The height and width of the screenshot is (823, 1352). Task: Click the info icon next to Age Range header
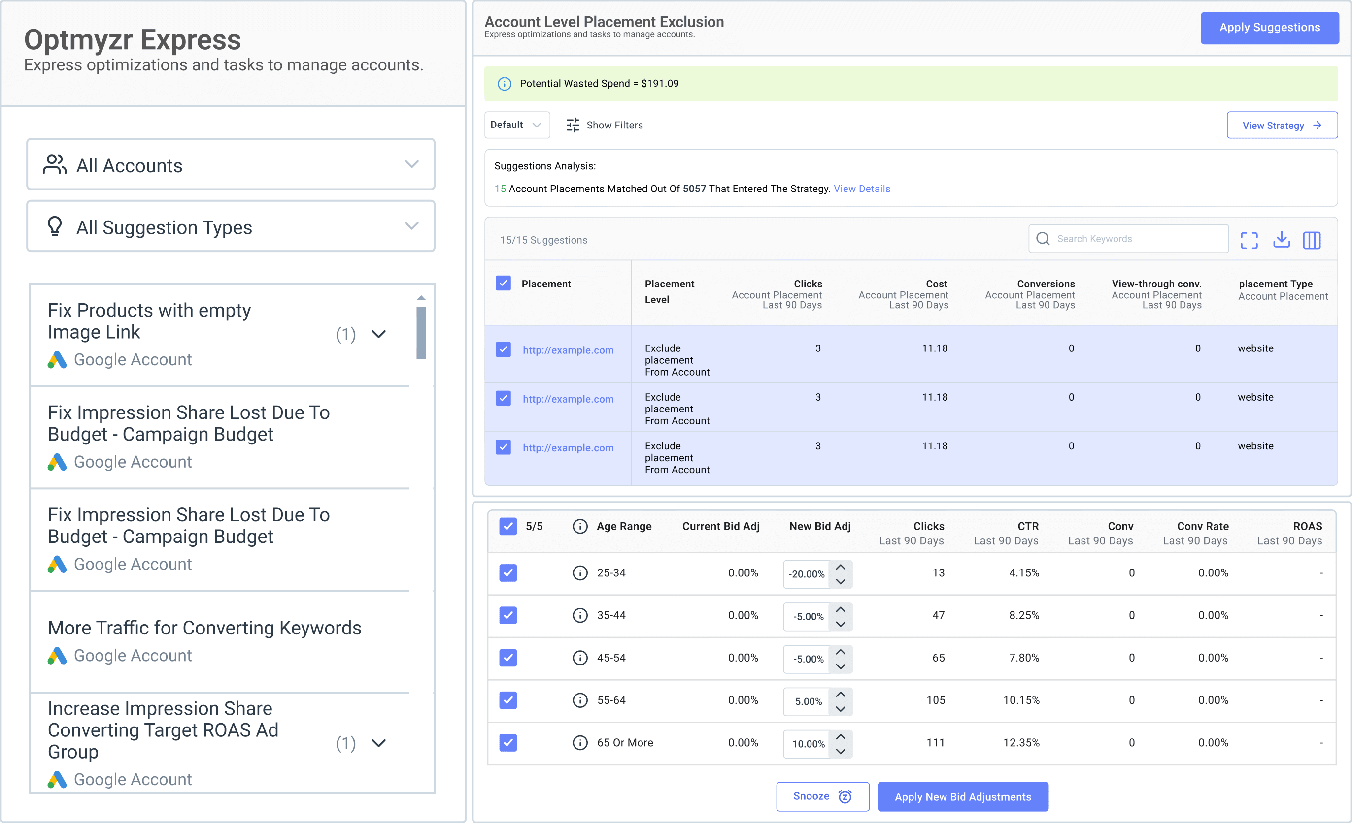click(580, 526)
